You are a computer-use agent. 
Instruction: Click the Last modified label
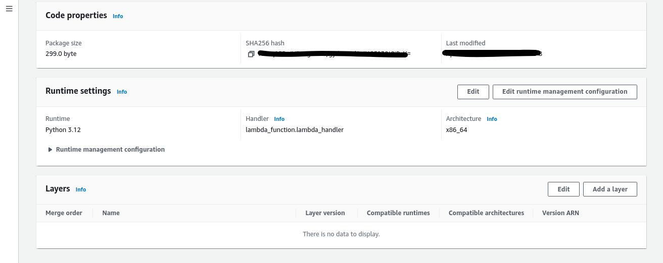[x=465, y=43]
